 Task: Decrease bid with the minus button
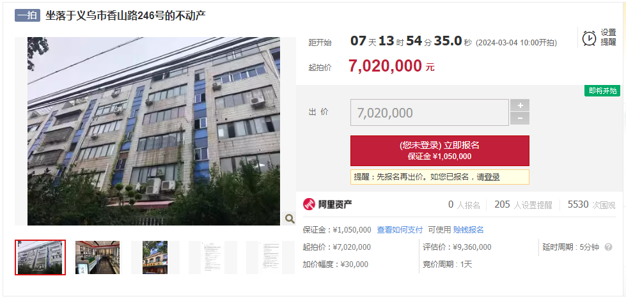coord(520,118)
